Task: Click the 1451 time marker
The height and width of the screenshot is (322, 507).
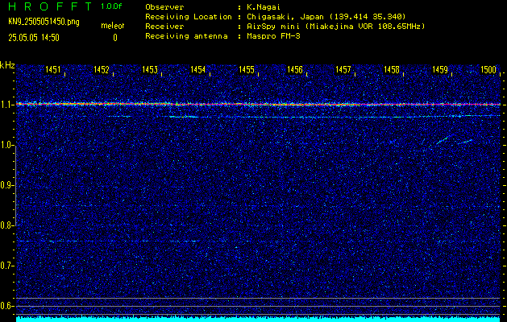Action: (52, 70)
